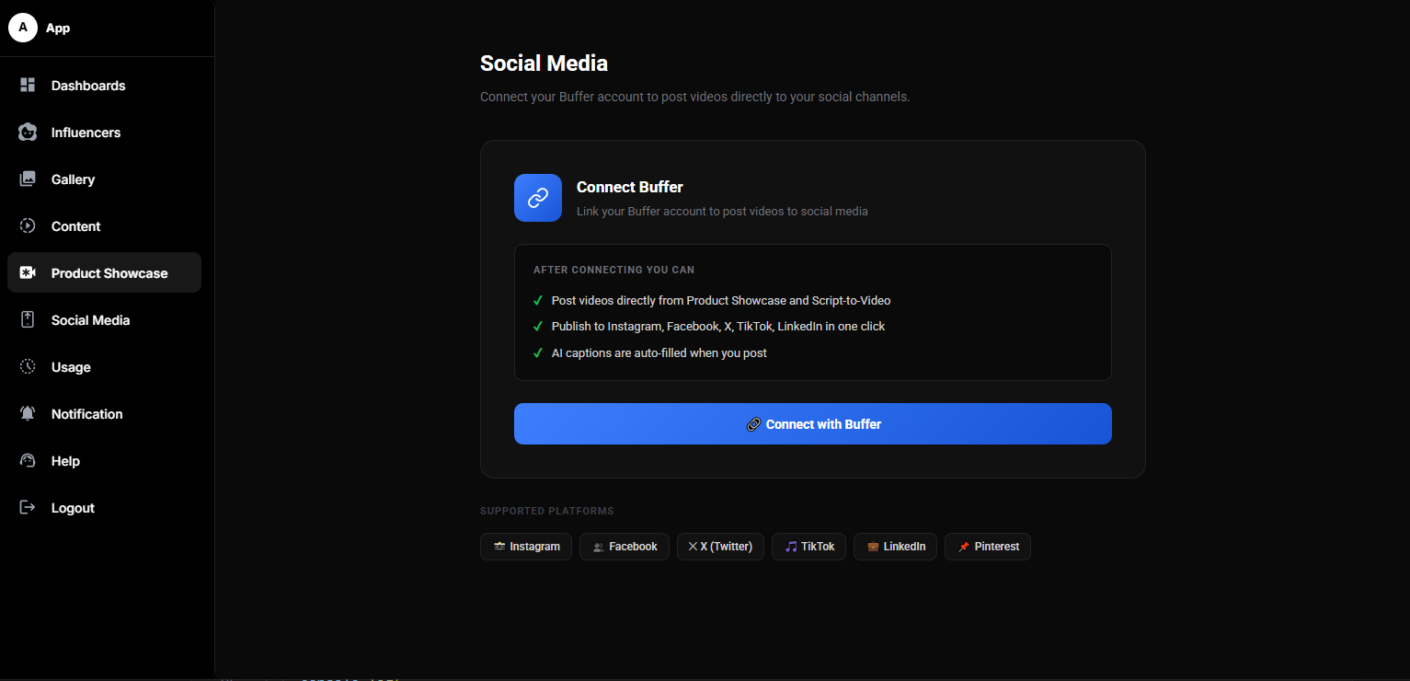Screen dimensions: 1410x681
Task: Click the X logo in the Twitter chip
Action: pyautogui.click(x=694, y=547)
